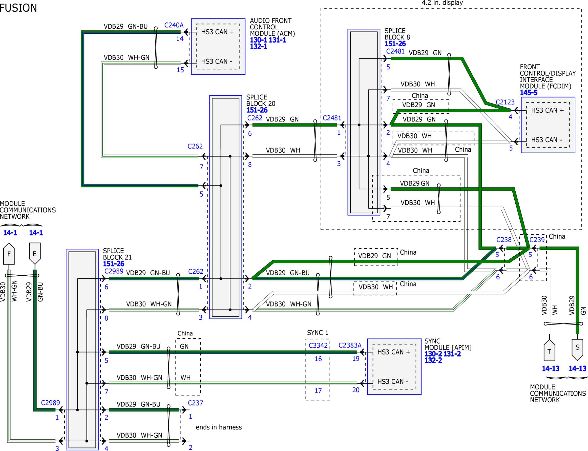
Task: Click the 'FRONT CONTROL/DISPLAY INTERFACE MODULE (FCDIM)' label
Action: (x=548, y=77)
